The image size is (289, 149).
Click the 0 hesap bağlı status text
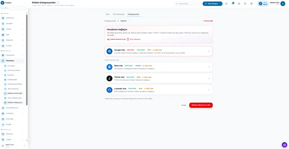click(208, 21)
